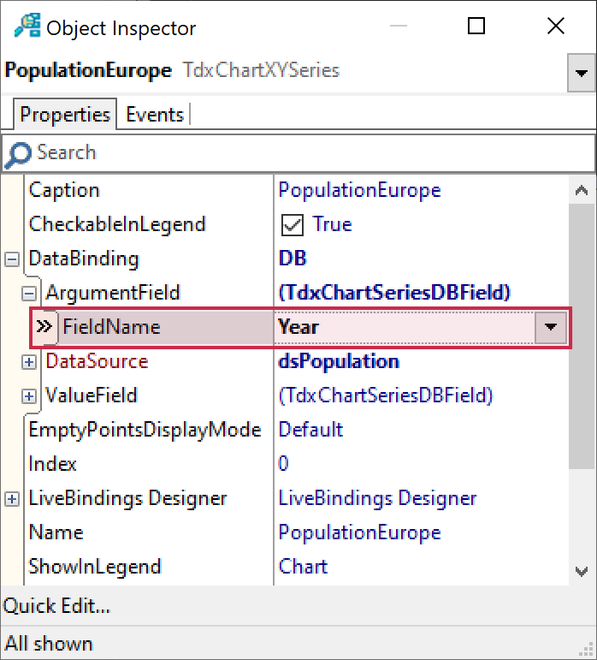Collapse the DataBinding property node

pyautogui.click(x=12, y=259)
